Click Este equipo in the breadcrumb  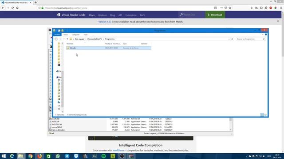tap(79, 39)
